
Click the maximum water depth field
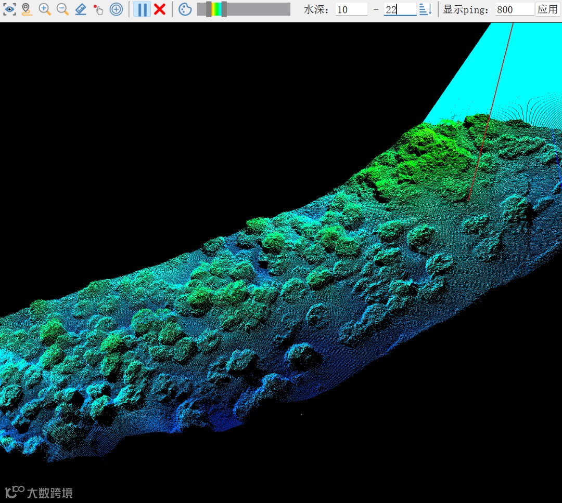tap(400, 9)
